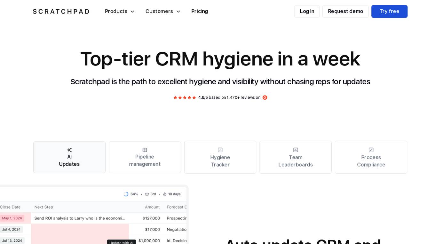
Task: Select the Pipeline management tab
Action: pyautogui.click(x=145, y=157)
